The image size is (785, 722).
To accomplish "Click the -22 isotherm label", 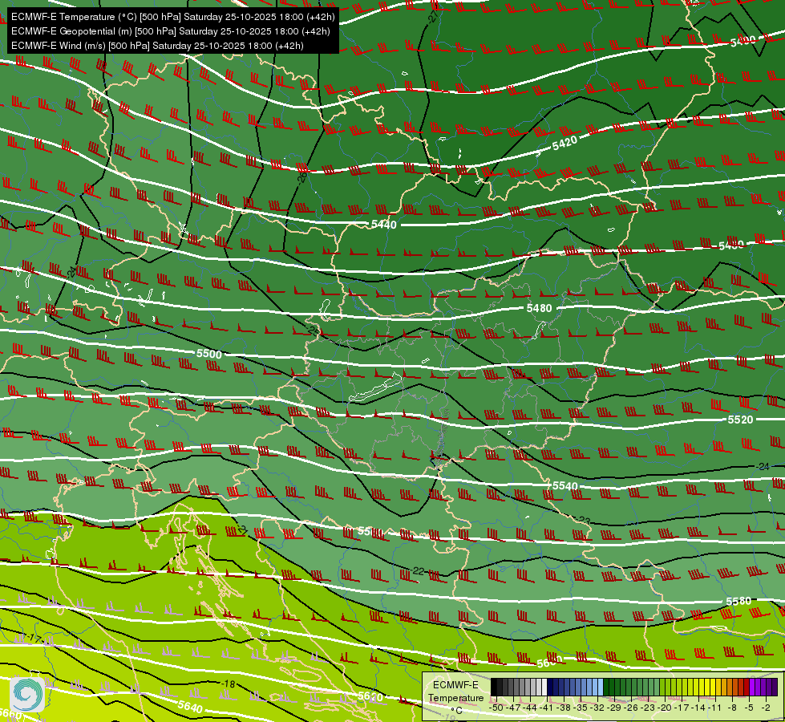I will tap(418, 571).
